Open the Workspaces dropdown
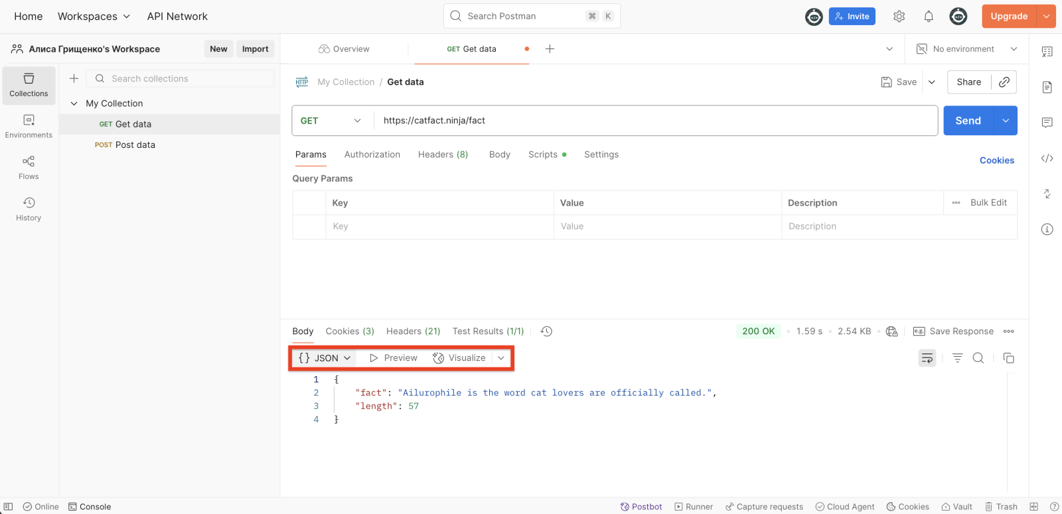The width and height of the screenshot is (1062, 514). tap(94, 17)
